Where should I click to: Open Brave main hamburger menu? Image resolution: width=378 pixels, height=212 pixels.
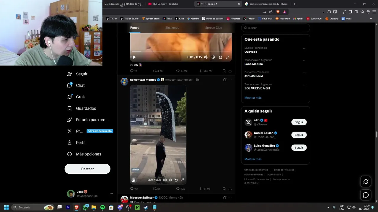(374, 12)
